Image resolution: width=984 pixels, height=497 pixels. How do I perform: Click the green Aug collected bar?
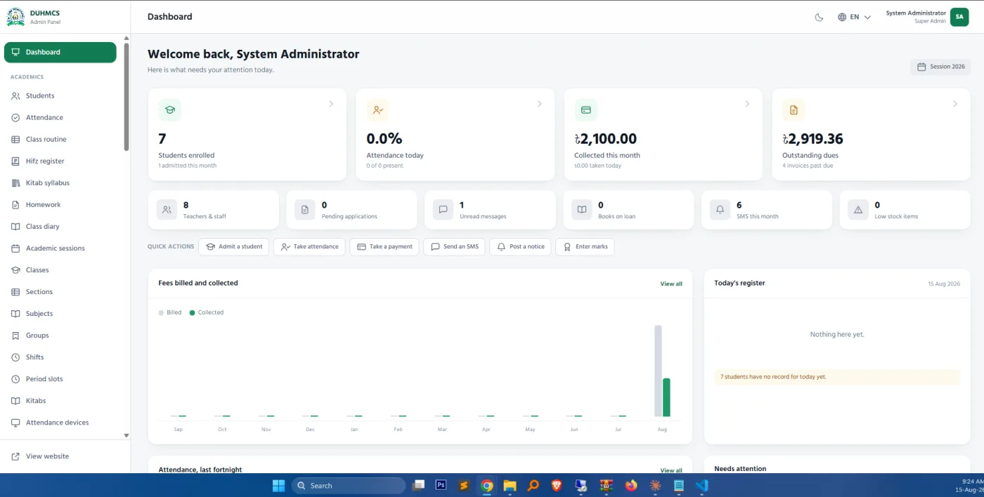[x=666, y=398]
